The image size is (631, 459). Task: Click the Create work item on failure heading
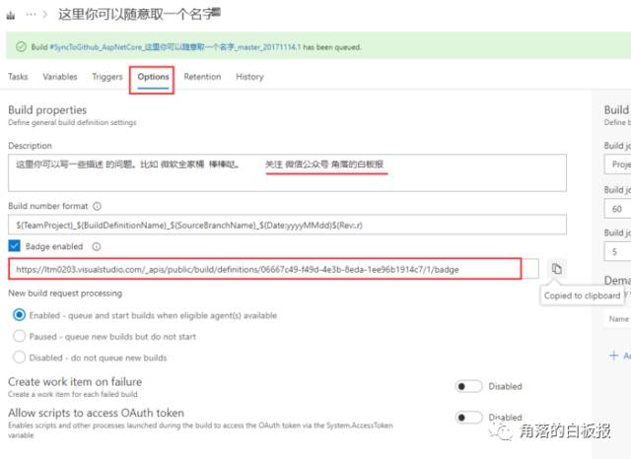[75, 381]
